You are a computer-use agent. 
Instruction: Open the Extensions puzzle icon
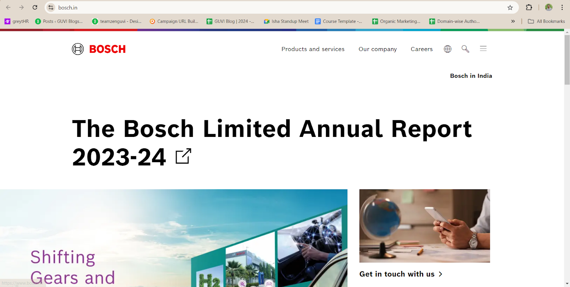point(529,7)
